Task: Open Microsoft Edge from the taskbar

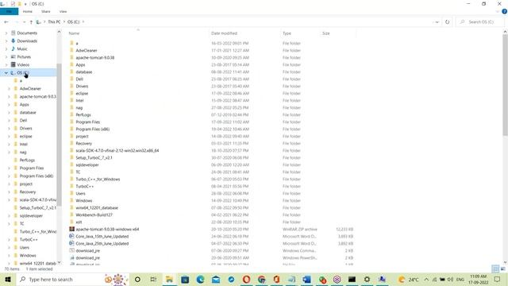Action: (200, 279)
